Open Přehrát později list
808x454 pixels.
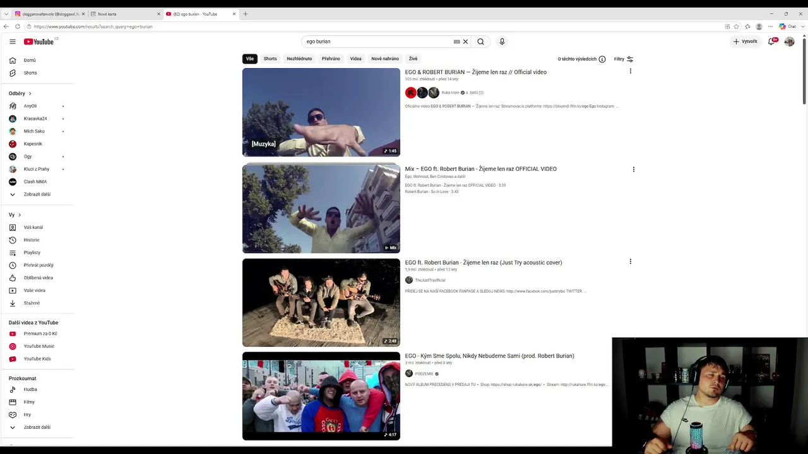click(x=37, y=265)
